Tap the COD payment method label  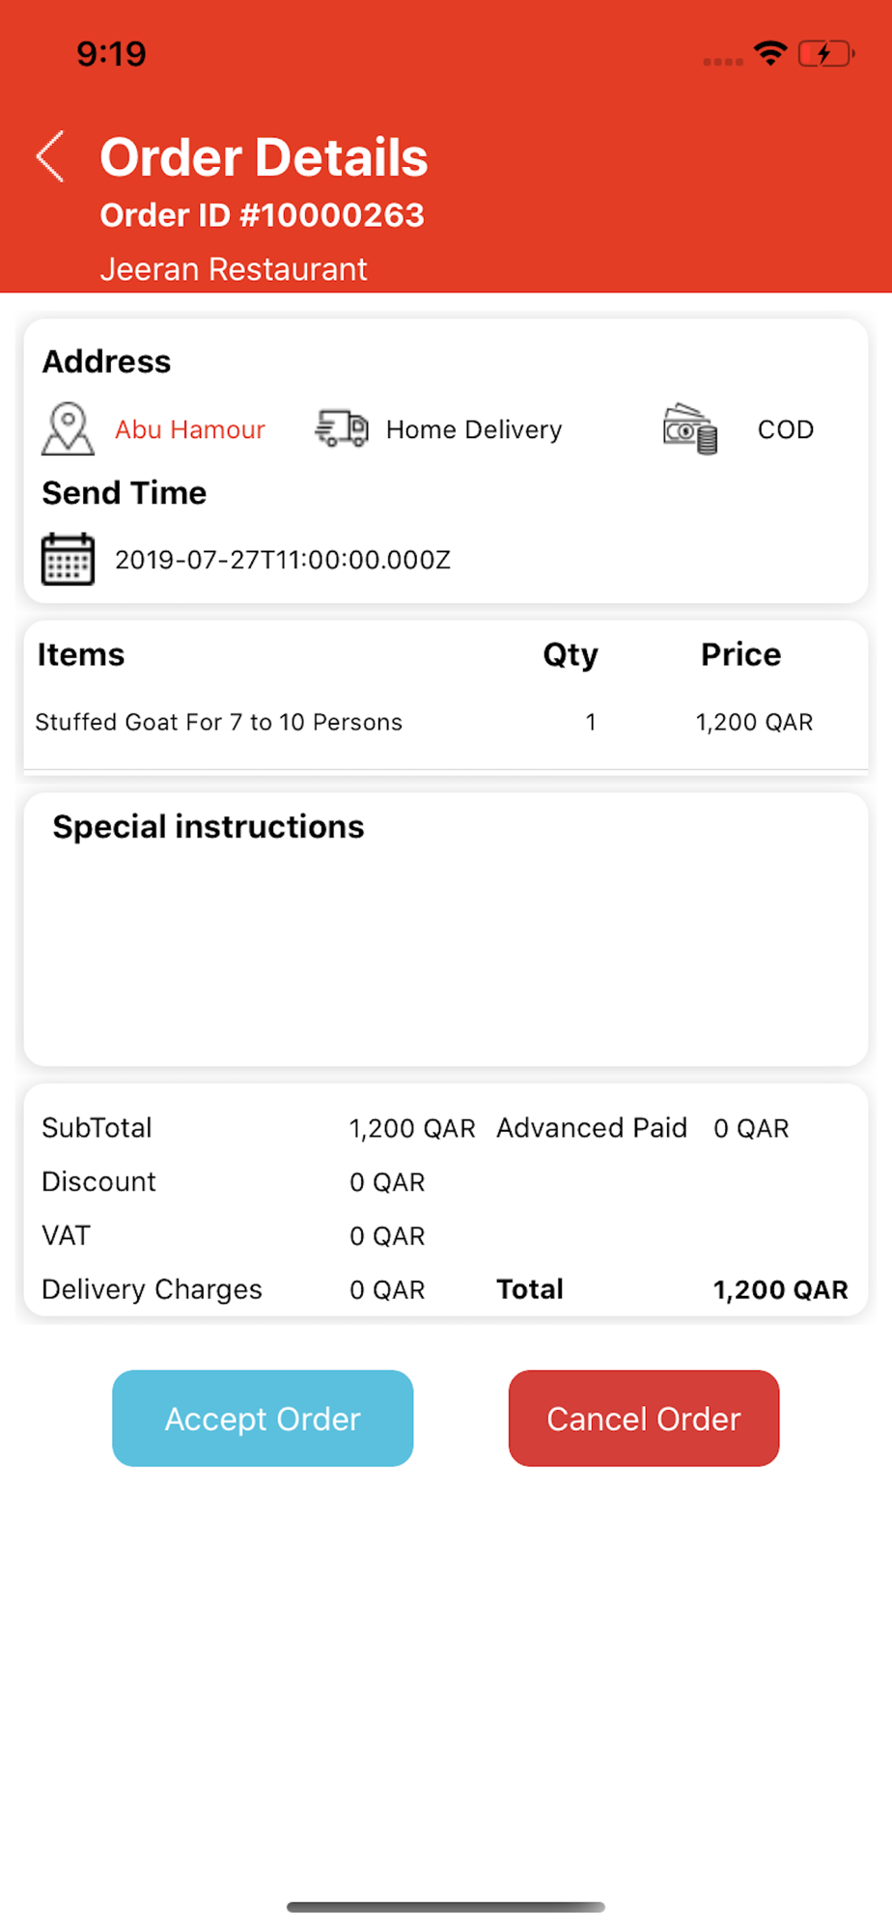click(785, 429)
